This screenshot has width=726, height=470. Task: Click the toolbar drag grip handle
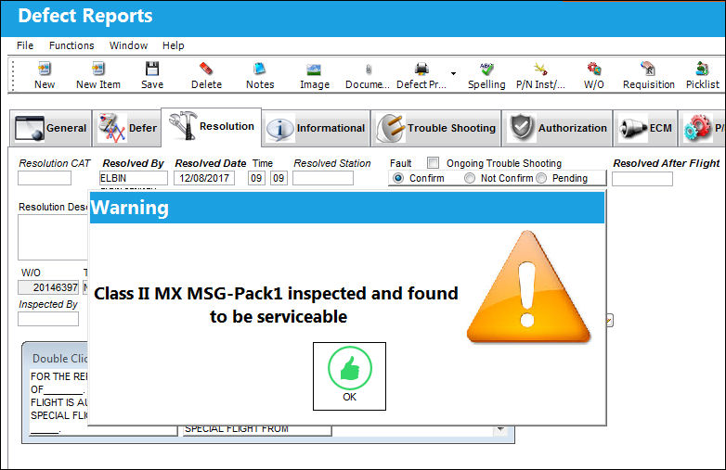click(x=13, y=75)
